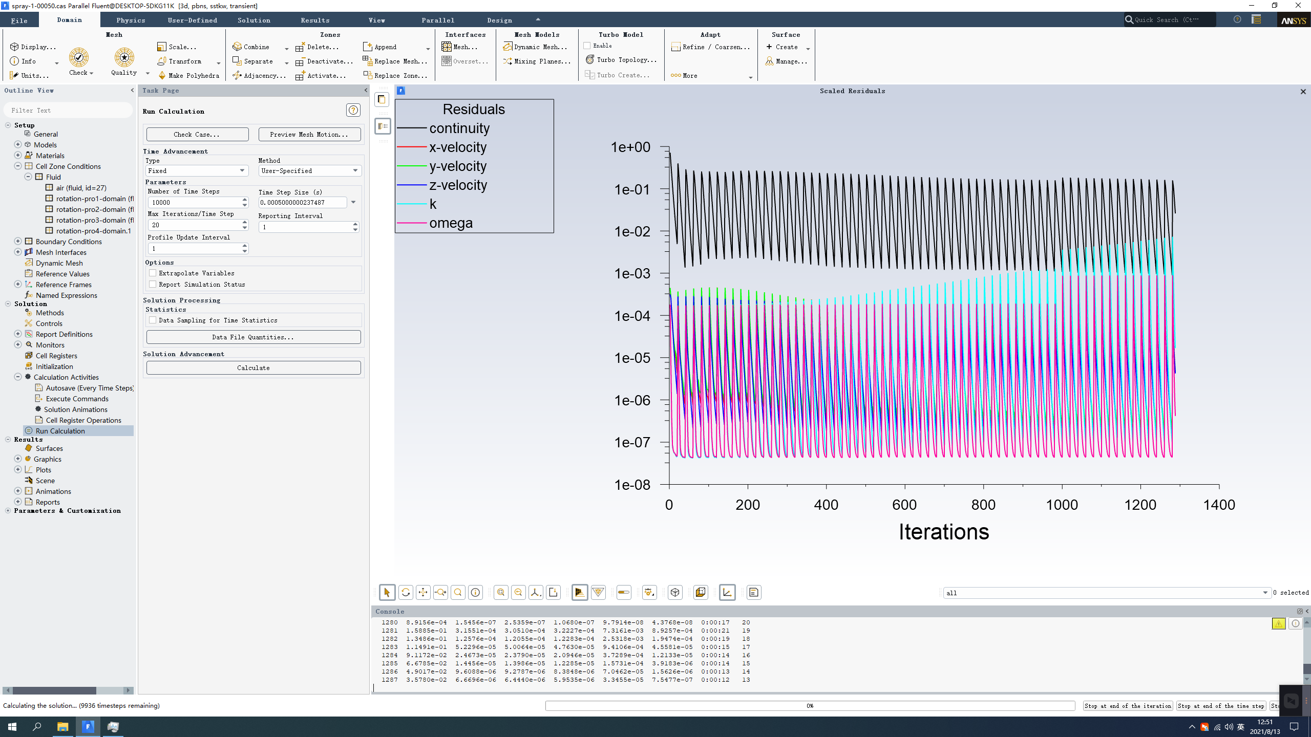Open the mesh Quality icon
The image size is (1311, 737).
pos(124,58)
